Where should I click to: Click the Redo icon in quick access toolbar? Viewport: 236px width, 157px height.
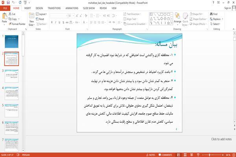click(20, 2)
